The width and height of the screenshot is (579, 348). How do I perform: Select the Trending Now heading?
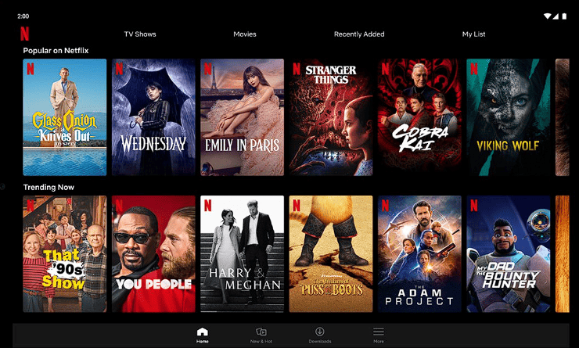[49, 187]
